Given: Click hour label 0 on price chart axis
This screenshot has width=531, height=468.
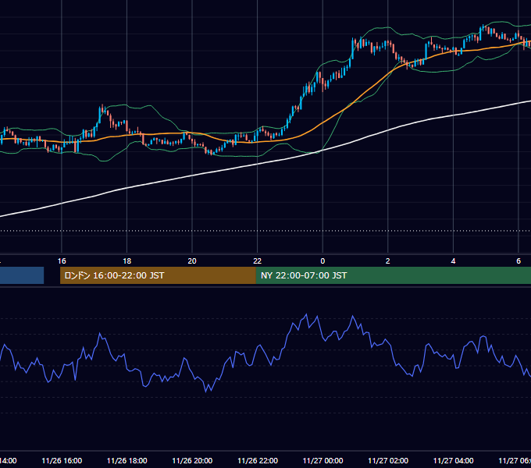Looking at the screenshot, I should pyautogui.click(x=323, y=261).
